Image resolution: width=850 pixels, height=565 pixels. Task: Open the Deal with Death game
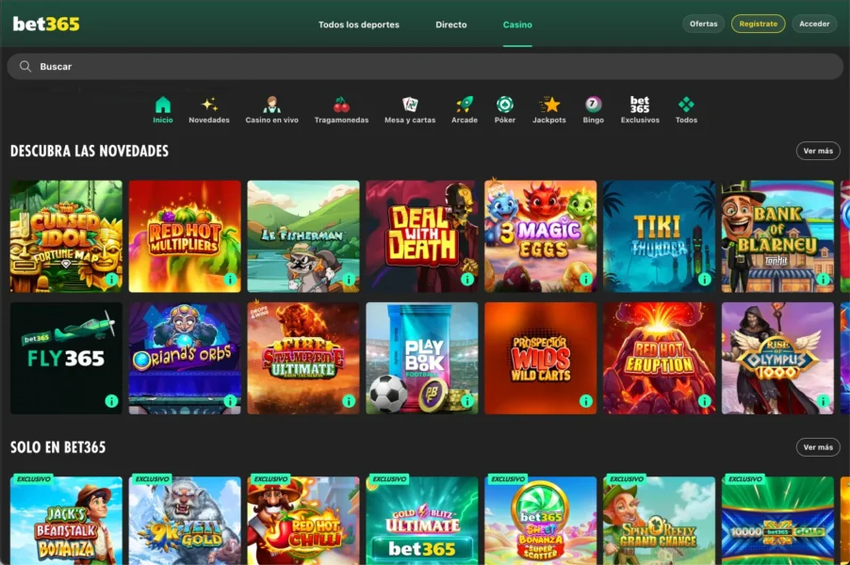click(421, 235)
